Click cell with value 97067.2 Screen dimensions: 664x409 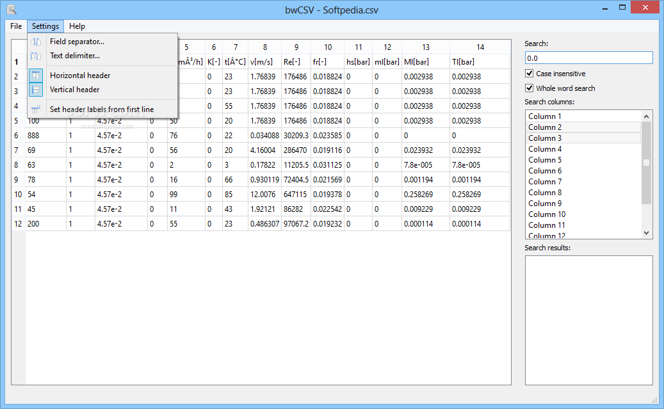point(296,224)
